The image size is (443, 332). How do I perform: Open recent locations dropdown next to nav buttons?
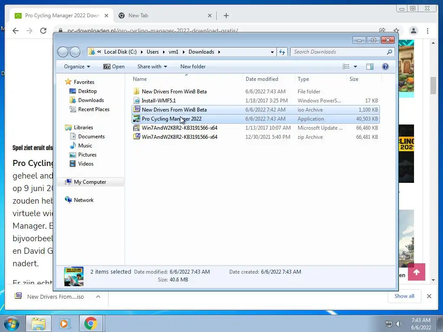pos(83,52)
